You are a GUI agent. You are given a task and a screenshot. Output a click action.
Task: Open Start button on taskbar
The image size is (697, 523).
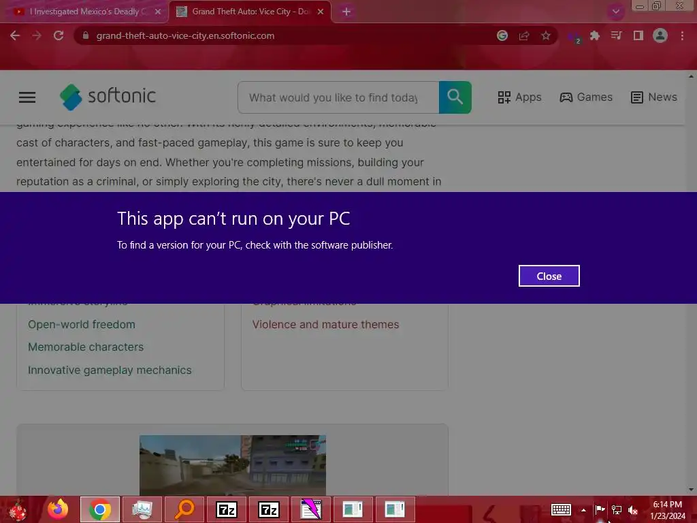coord(18,509)
